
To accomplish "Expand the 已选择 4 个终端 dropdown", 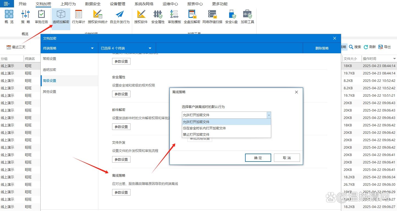I will click(x=126, y=48).
